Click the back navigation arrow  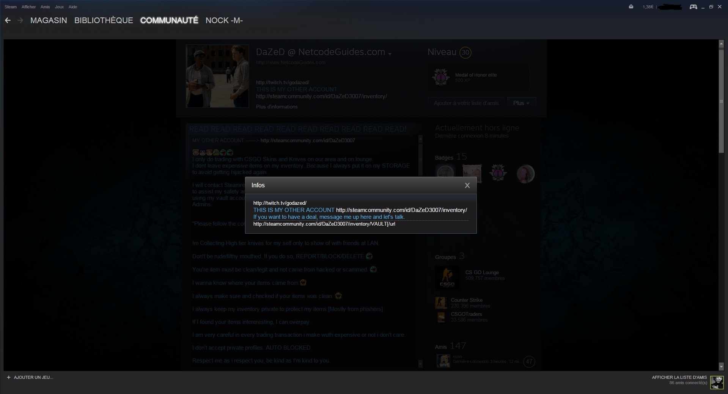pos(8,20)
